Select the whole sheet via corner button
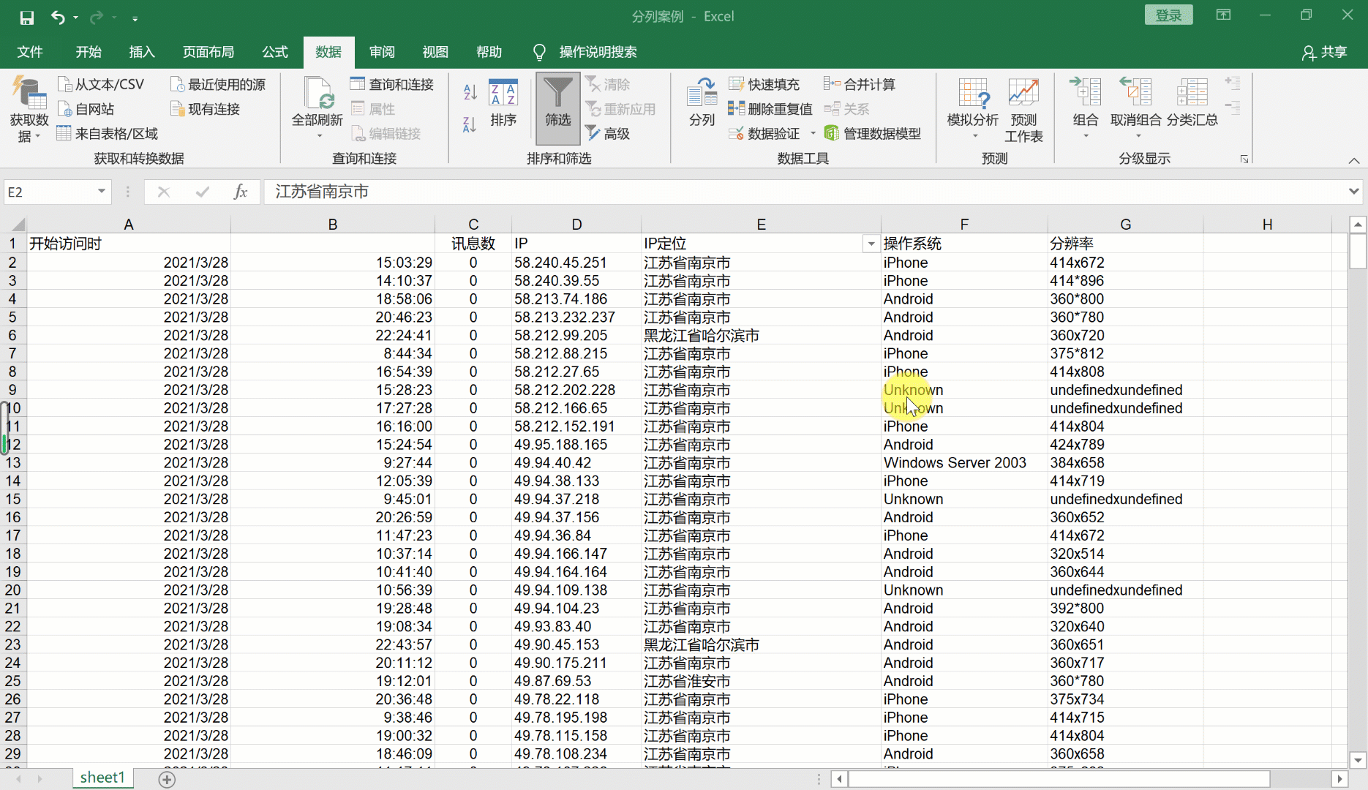 click(15, 225)
